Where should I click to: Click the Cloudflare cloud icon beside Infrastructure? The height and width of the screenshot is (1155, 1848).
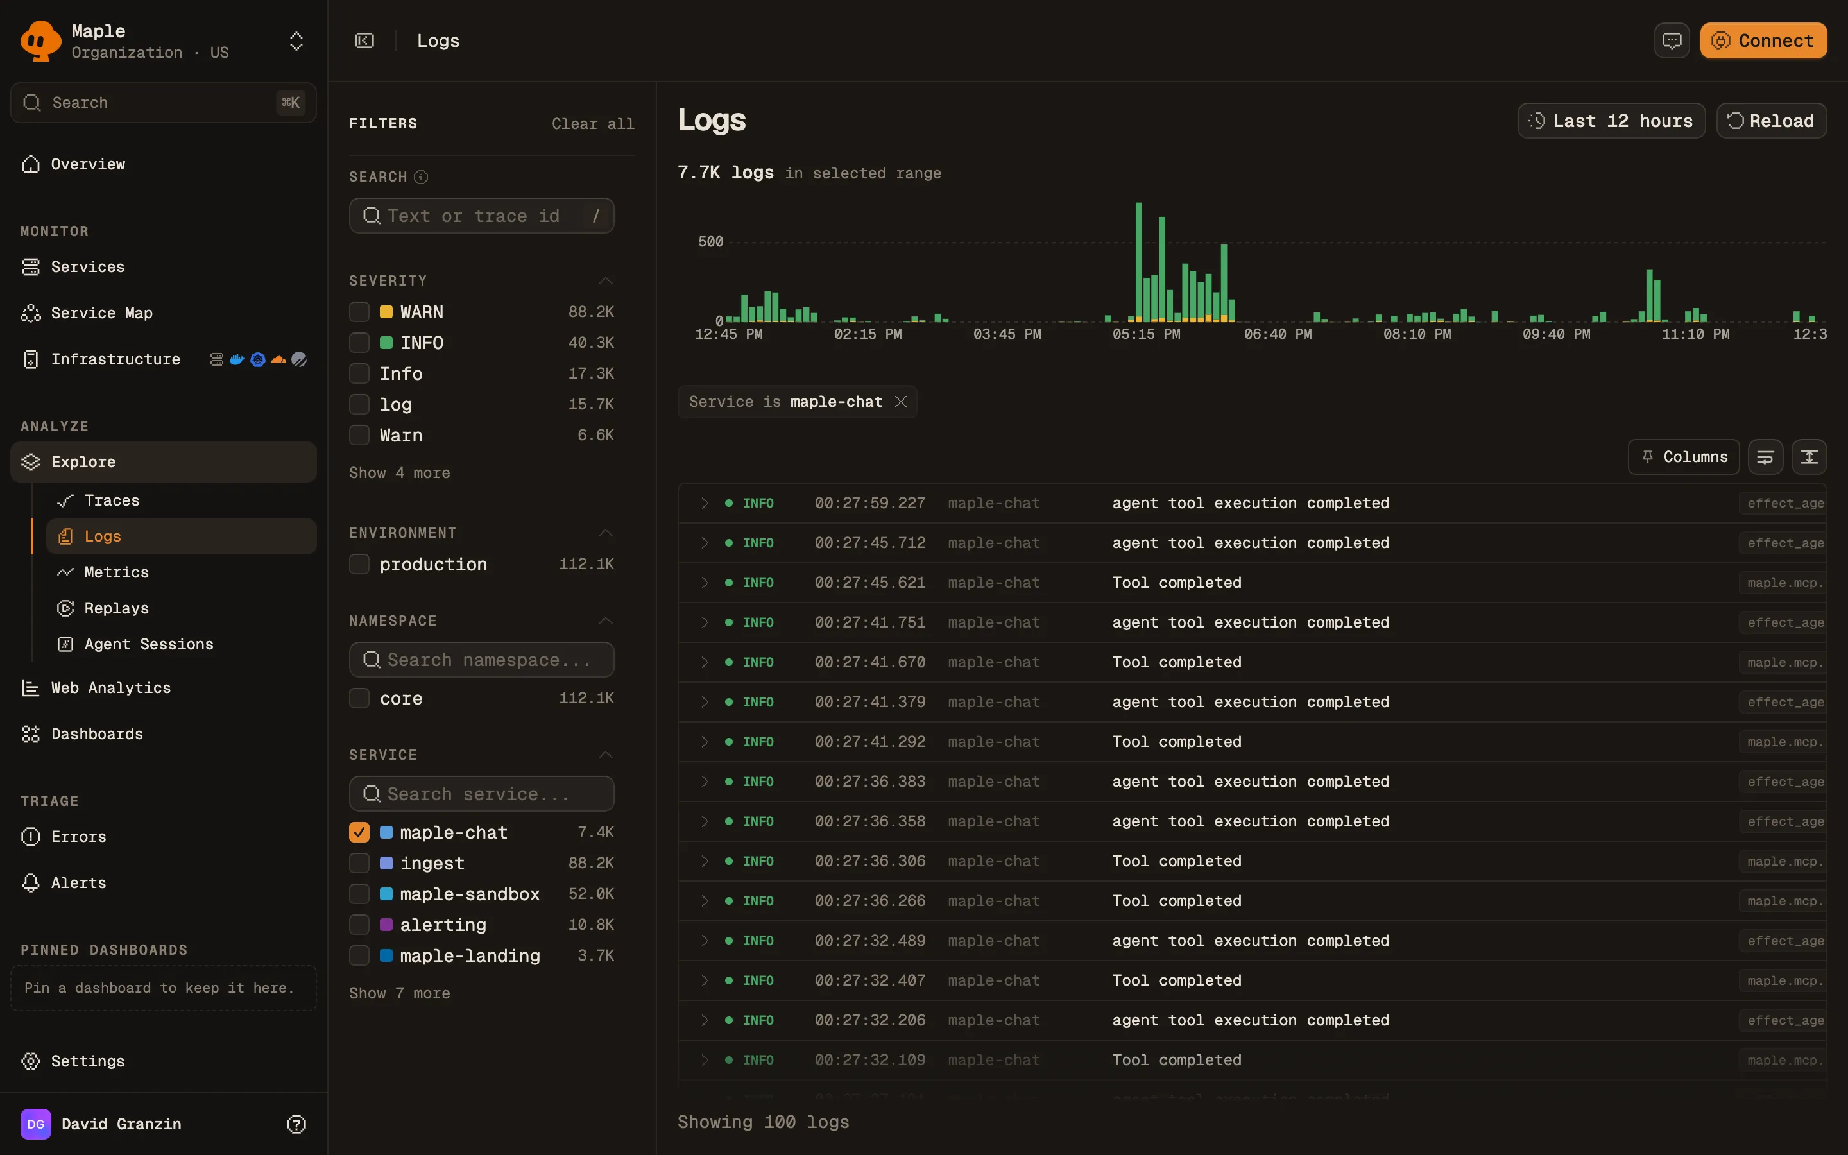click(278, 359)
